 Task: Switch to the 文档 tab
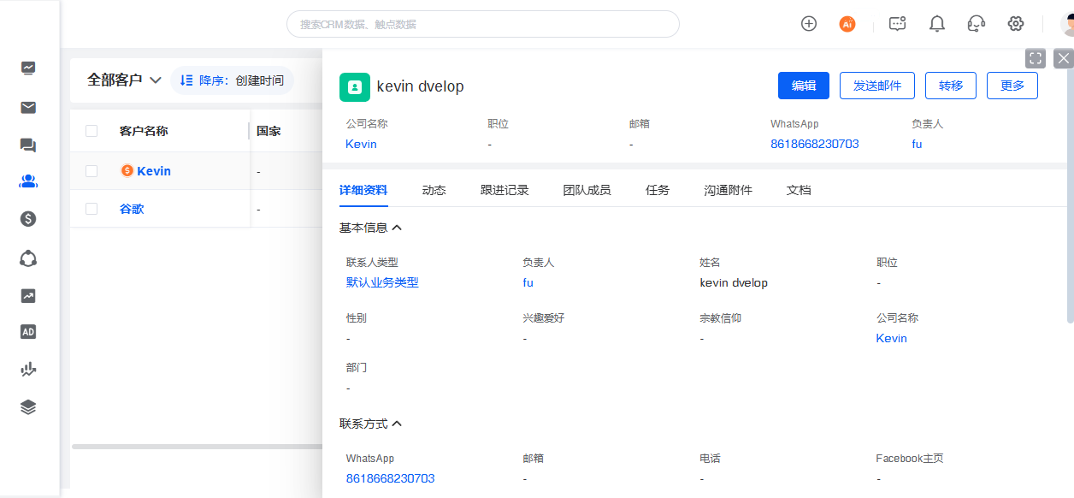(x=799, y=190)
